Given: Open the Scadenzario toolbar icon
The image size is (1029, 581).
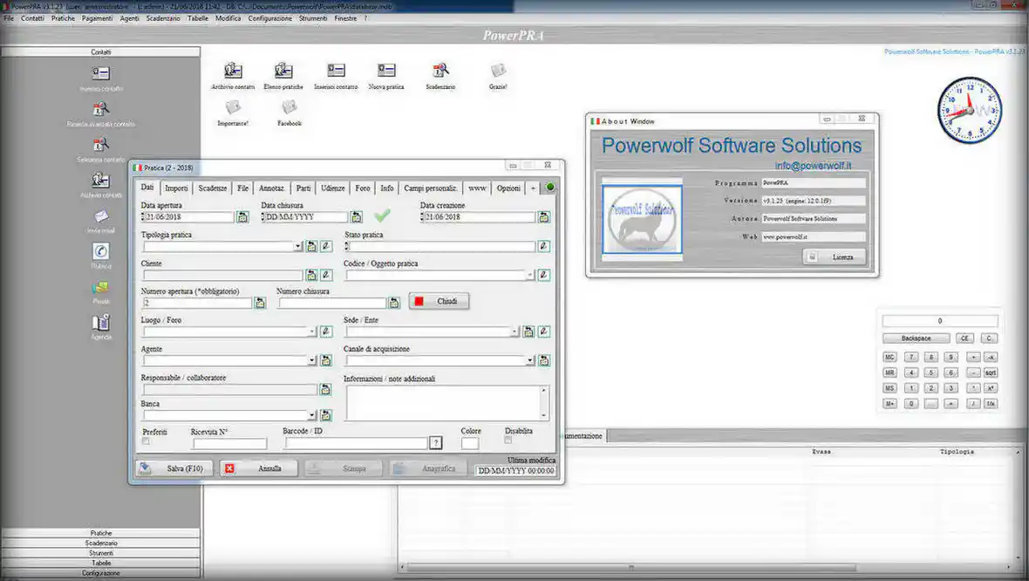Looking at the screenshot, I should [x=440, y=71].
